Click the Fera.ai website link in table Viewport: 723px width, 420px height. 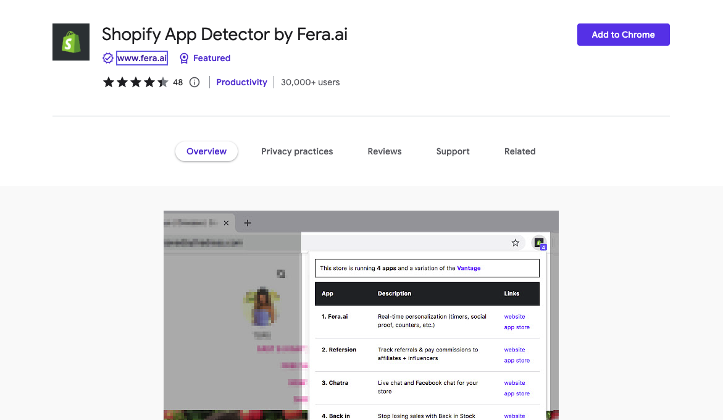[x=514, y=316]
